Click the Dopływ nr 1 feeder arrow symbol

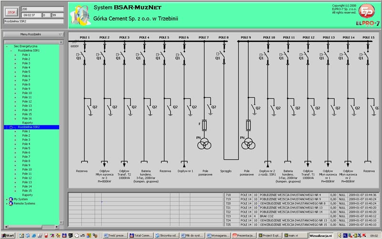184,164
